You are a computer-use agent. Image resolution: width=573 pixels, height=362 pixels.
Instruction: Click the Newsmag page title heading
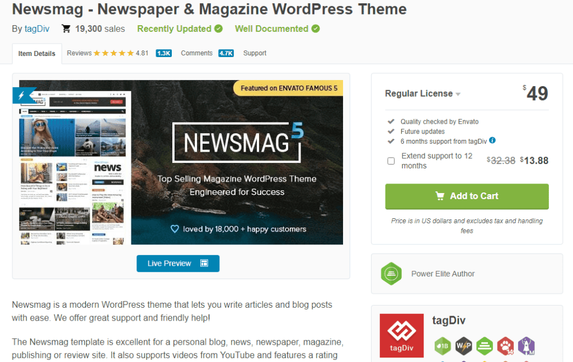click(209, 9)
